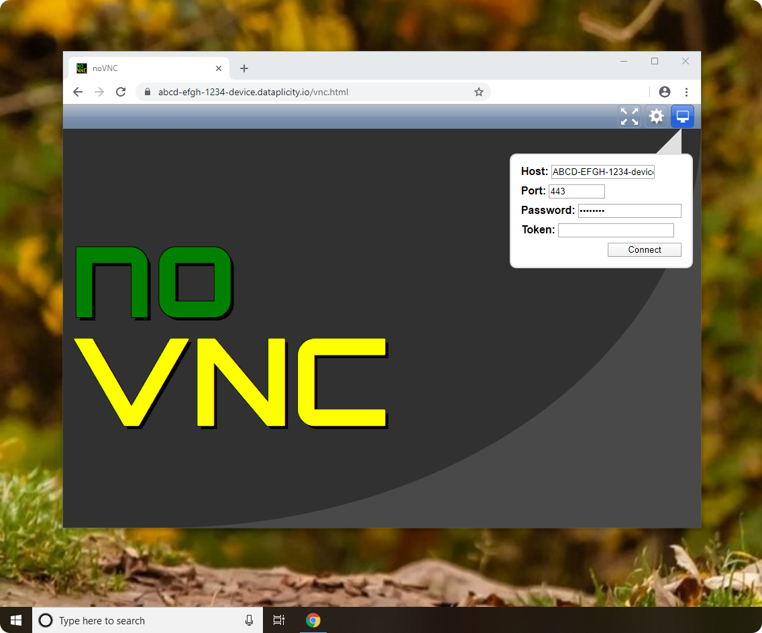Toggle the connection monitor icon

click(x=682, y=117)
